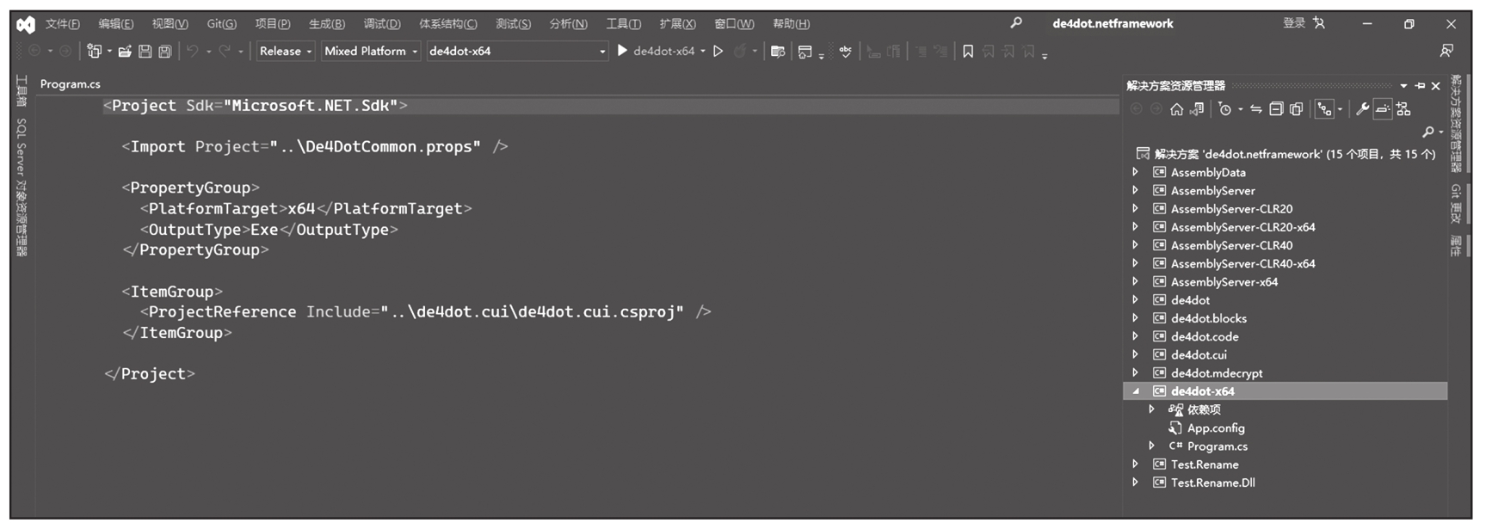The image size is (1486, 529).
Task: Save the current file with Save icon
Action: point(145,52)
